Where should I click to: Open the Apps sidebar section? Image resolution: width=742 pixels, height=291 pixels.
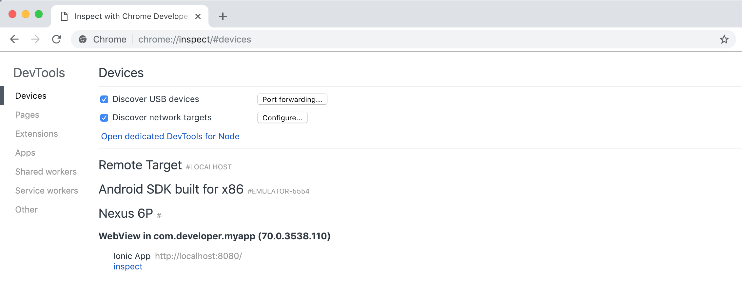coord(25,153)
